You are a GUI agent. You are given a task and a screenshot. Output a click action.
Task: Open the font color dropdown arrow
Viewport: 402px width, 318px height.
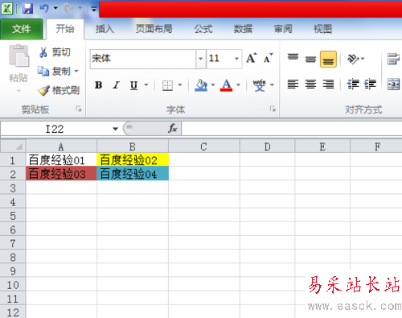[x=238, y=85]
